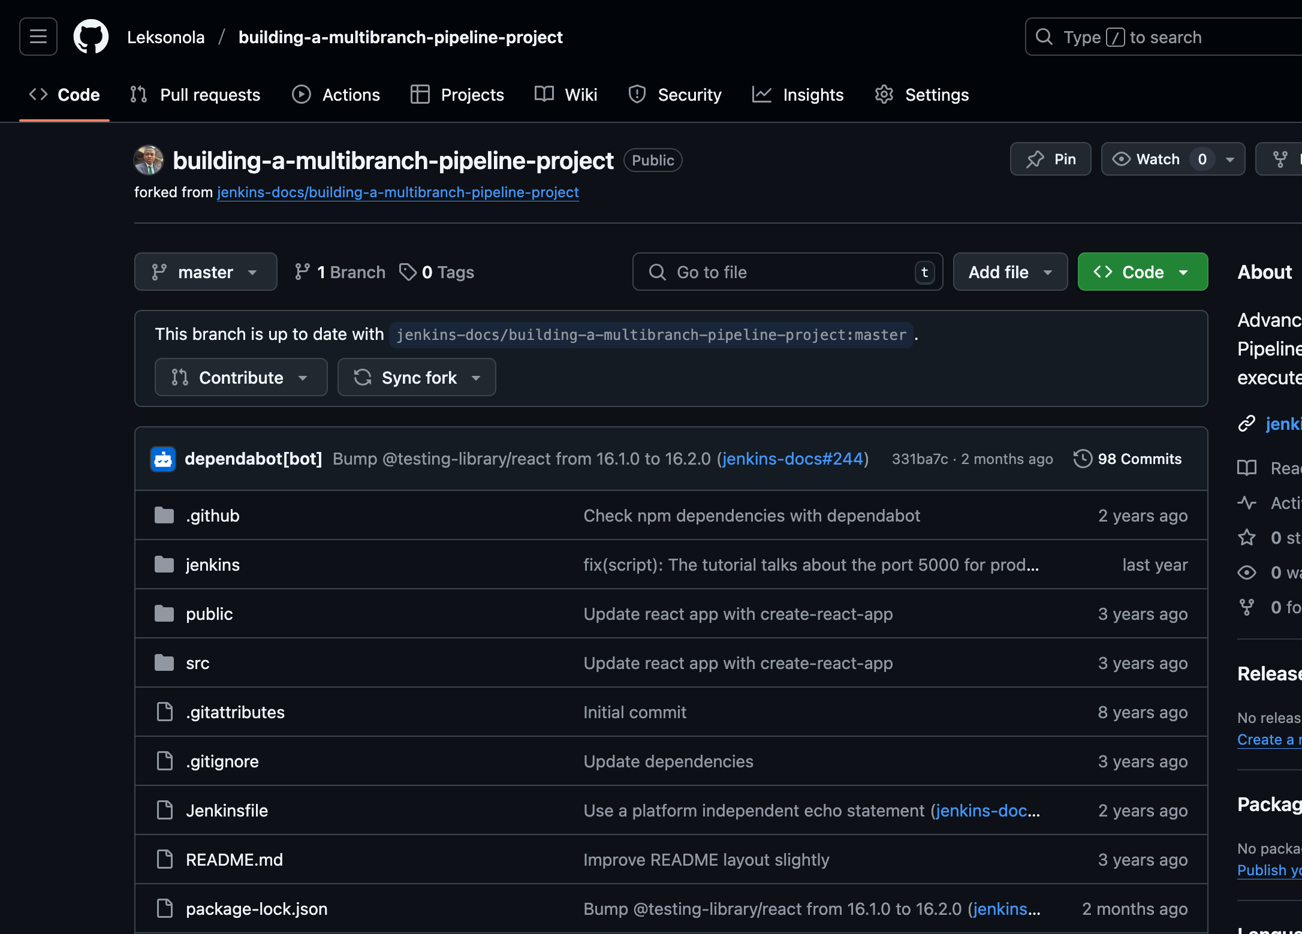Click the Activity pulse icon in sidebar

[1247, 503]
